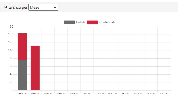Click the FEB 26 axis label
This screenshot has height=99, width=178.
(x=35, y=94)
